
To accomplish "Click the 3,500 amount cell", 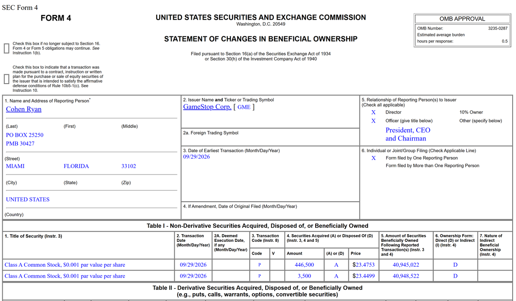I will [304, 276].
